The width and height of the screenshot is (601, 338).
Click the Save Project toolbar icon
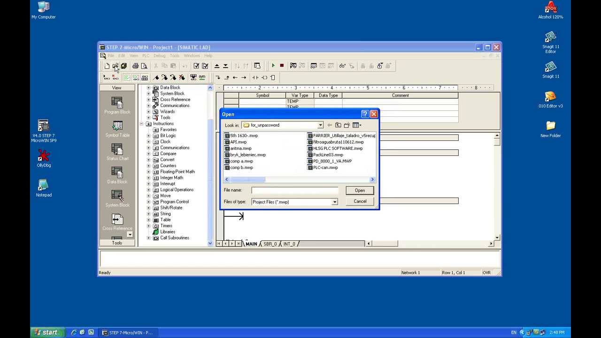click(123, 66)
